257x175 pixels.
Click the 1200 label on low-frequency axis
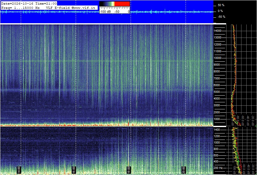click(217, 136)
